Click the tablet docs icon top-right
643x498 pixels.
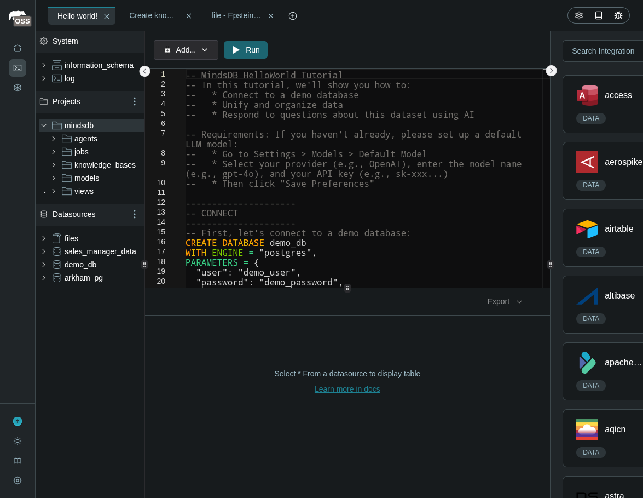(x=599, y=15)
